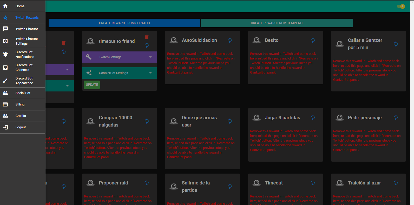Recreate the Pedir personaje reward
The width and height of the screenshot is (414, 205).
point(396,117)
